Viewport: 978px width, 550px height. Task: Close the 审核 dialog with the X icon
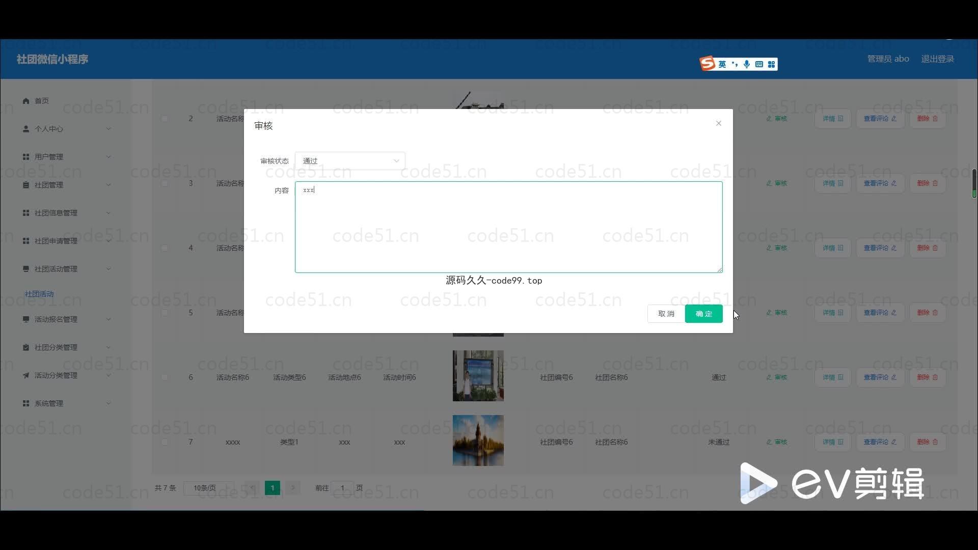point(718,123)
